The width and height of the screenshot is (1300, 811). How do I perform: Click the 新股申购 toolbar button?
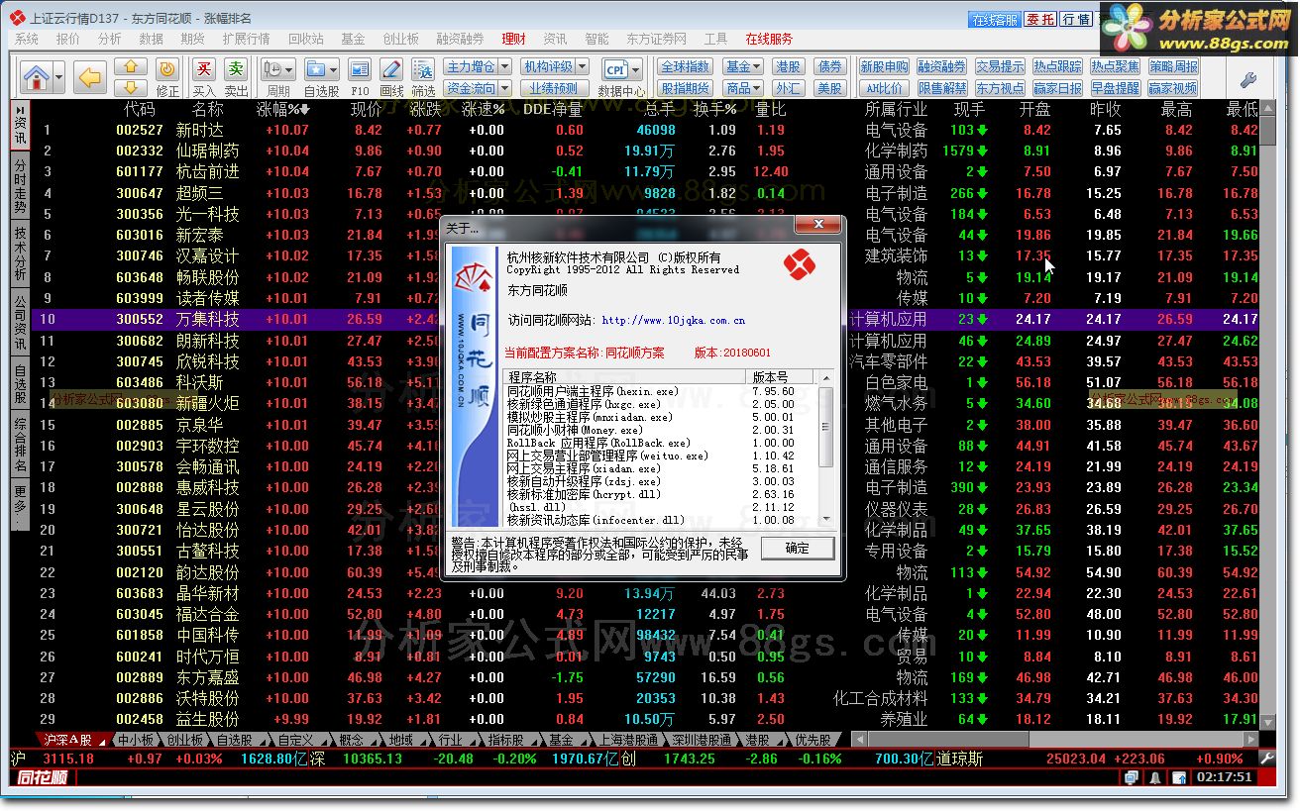point(884,66)
